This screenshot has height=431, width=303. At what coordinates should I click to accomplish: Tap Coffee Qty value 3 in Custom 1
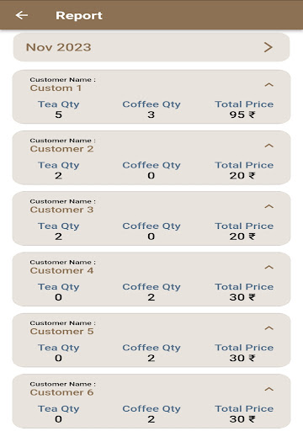click(x=151, y=114)
